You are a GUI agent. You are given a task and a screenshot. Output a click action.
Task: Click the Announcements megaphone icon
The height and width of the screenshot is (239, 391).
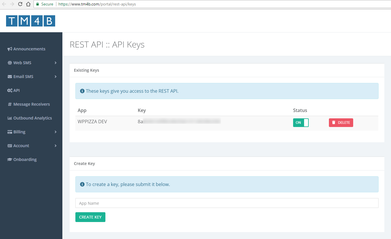tap(10, 49)
